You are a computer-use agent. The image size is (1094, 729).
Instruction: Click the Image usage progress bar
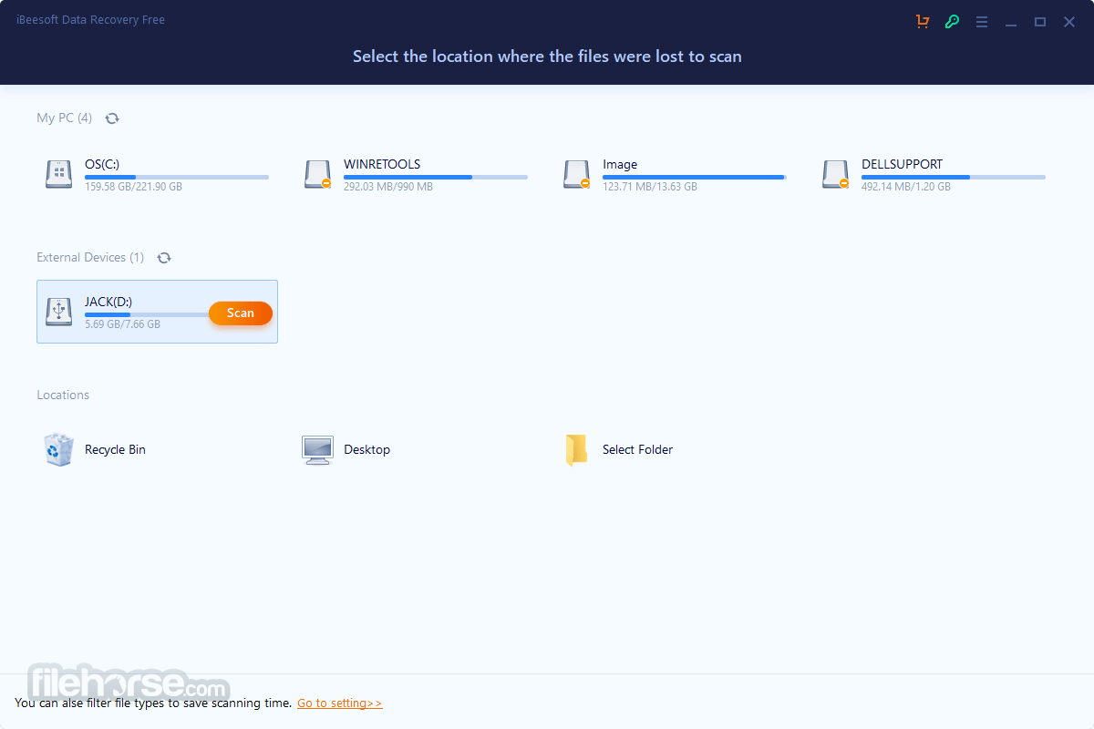695,177
